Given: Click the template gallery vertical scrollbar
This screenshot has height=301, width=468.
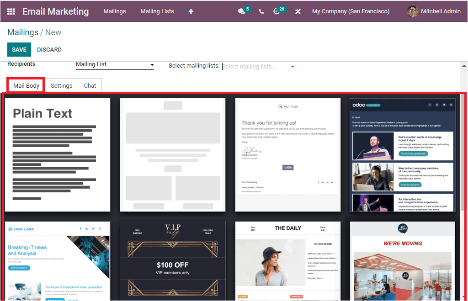Looking at the screenshot, I should point(463,153).
